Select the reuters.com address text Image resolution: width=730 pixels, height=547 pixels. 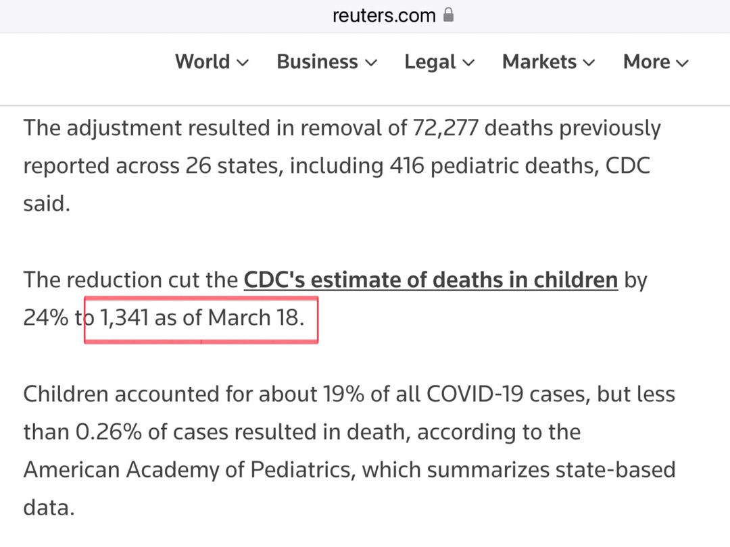pyautogui.click(x=384, y=16)
